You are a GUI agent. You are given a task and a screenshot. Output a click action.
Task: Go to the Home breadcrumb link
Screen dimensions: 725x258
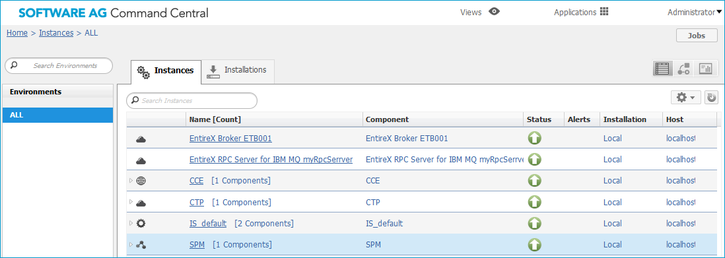pos(17,33)
